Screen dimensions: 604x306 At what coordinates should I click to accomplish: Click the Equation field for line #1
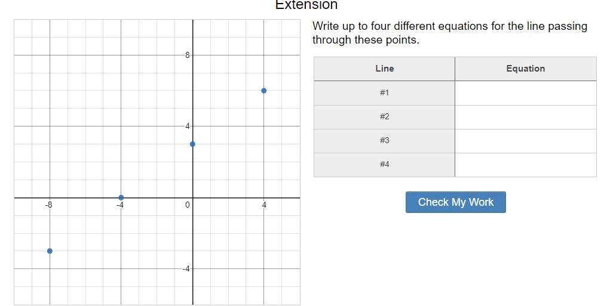525,93
